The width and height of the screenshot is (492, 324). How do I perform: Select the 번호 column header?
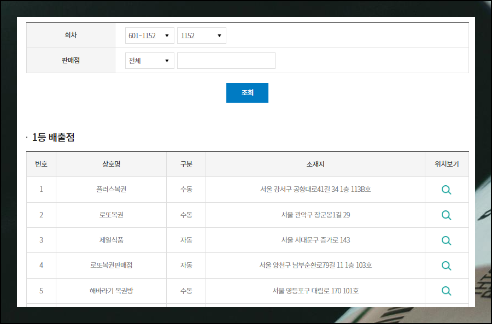point(41,164)
